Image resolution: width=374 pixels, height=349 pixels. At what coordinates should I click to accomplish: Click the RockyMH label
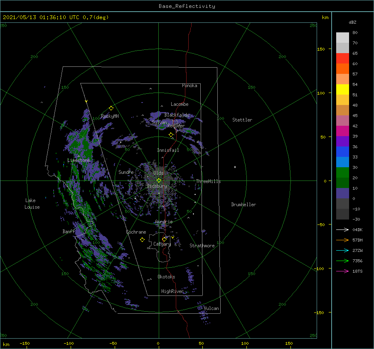(x=110, y=116)
